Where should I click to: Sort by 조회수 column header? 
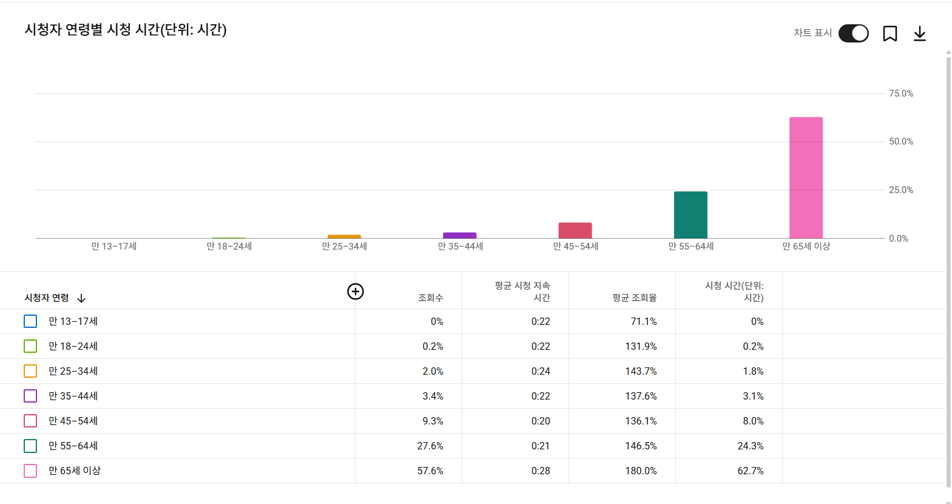point(430,298)
